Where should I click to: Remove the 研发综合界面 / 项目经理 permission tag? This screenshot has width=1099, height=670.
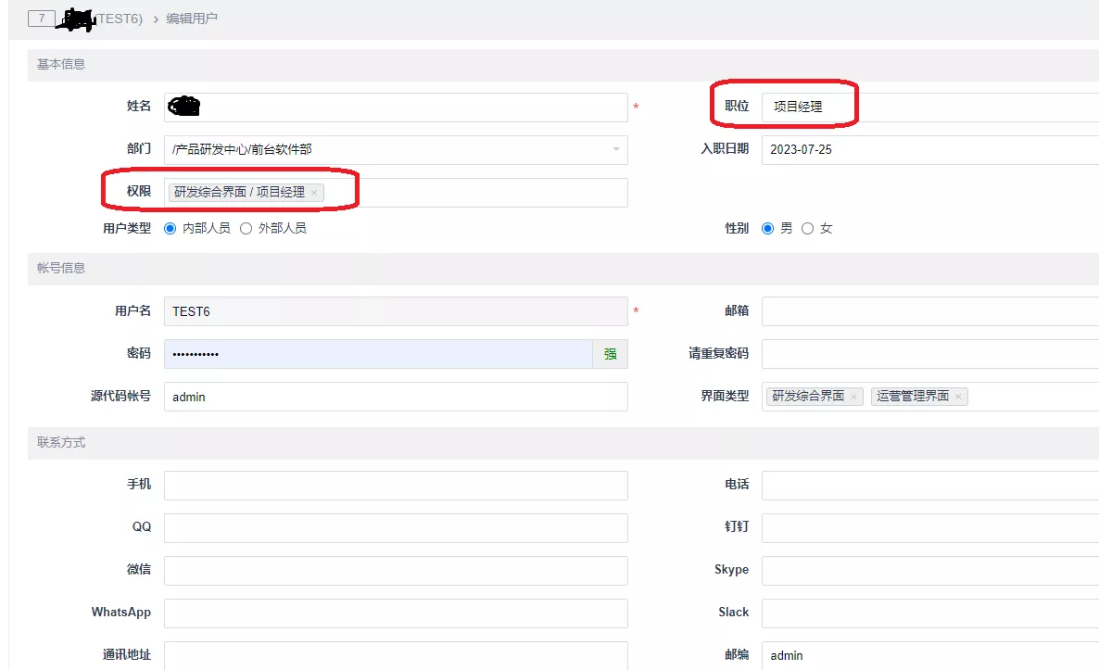[314, 193]
